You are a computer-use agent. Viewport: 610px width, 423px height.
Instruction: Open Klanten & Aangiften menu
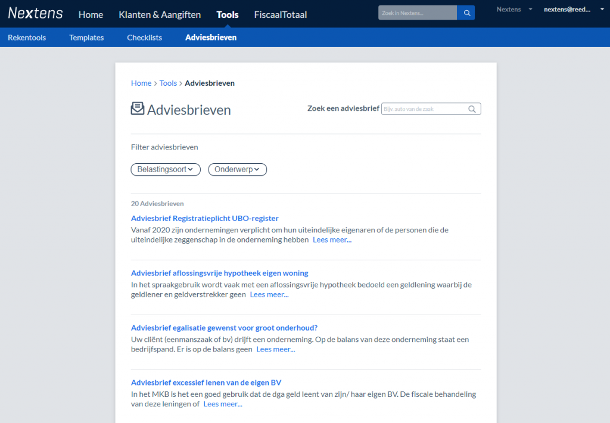coord(160,15)
